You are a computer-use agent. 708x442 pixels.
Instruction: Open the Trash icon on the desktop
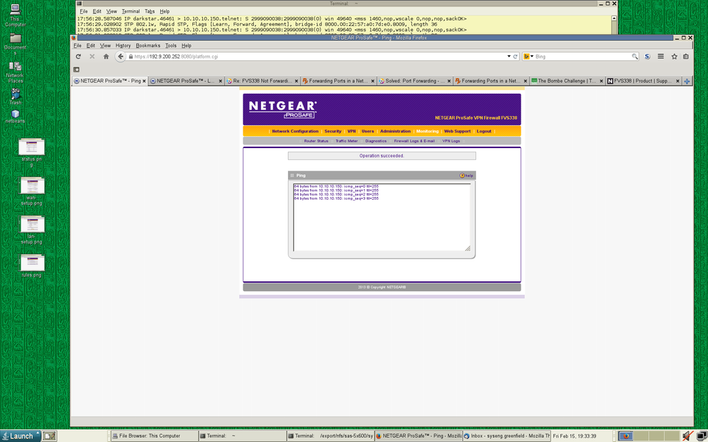point(14,92)
